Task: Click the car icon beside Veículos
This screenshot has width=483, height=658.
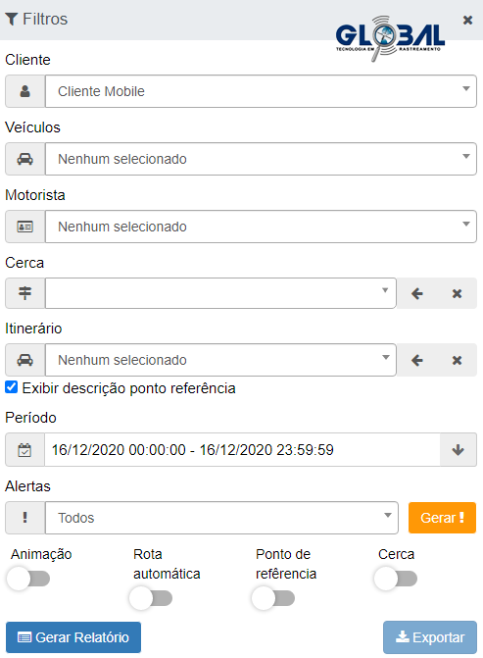Action: (x=25, y=159)
